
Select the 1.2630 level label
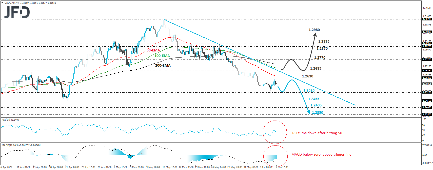point(308,76)
